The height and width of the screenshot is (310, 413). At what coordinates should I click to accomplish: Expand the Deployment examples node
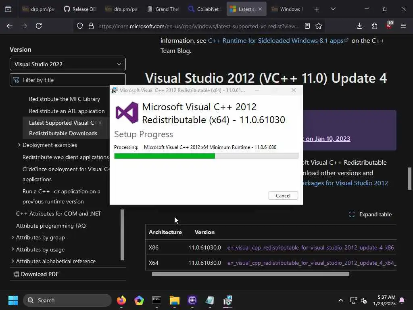point(19,145)
